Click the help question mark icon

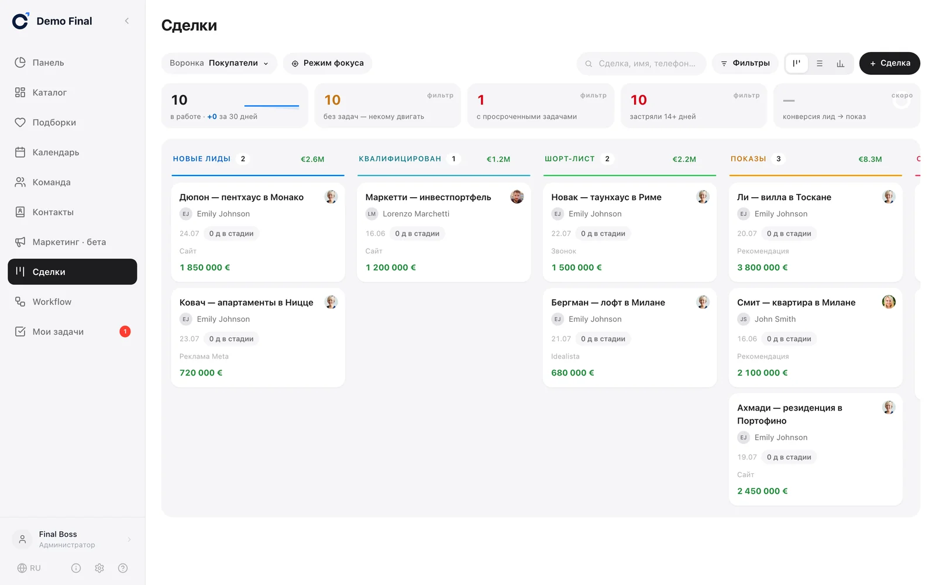pyautogui.click(x=123, y=568)
